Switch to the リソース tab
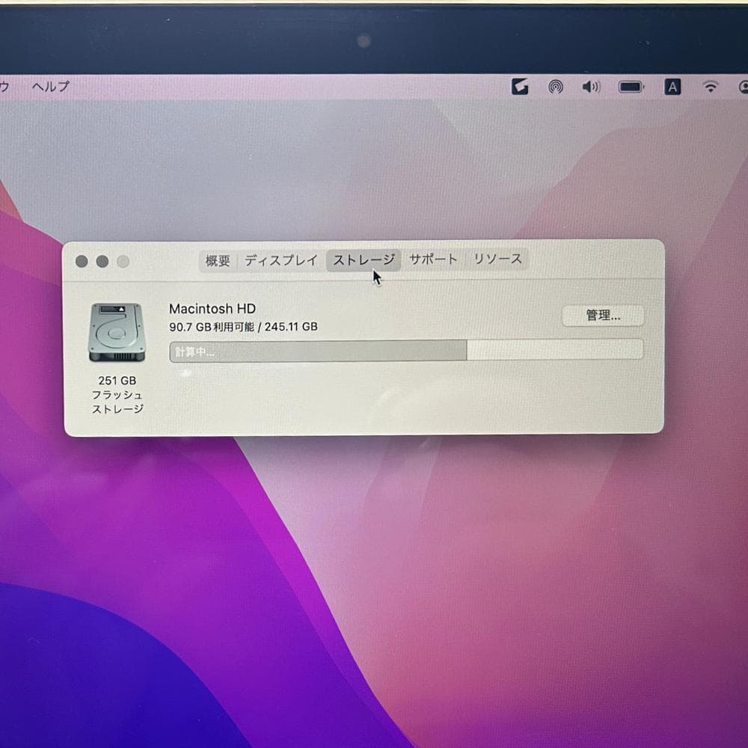This screenshot has height=748, width=748. (x=497, y=260)
